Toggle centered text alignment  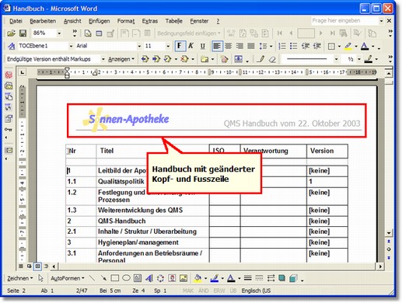point(229,46)
